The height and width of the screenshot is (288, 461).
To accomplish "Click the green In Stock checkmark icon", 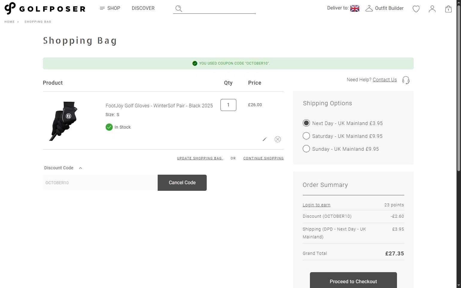I will [x=109, y=127].
